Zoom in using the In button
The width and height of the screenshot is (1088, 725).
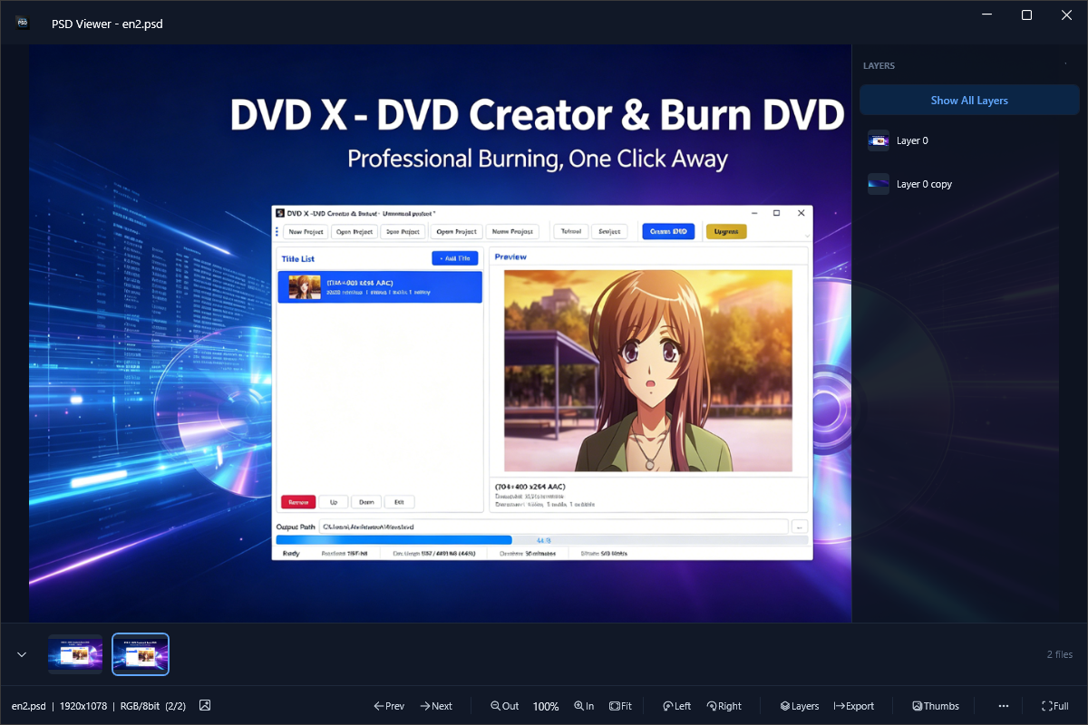(584, 706)
